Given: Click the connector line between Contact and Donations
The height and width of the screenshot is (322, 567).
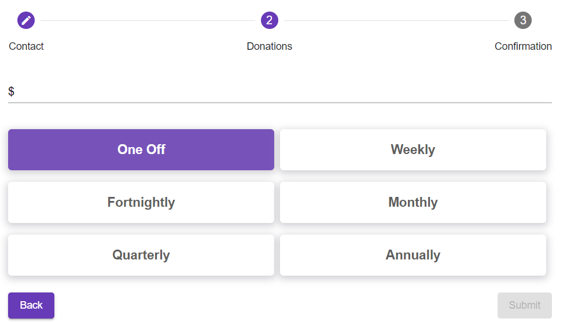Looking at the screenshot, I should pyautogui.click(x=148, y=20).
